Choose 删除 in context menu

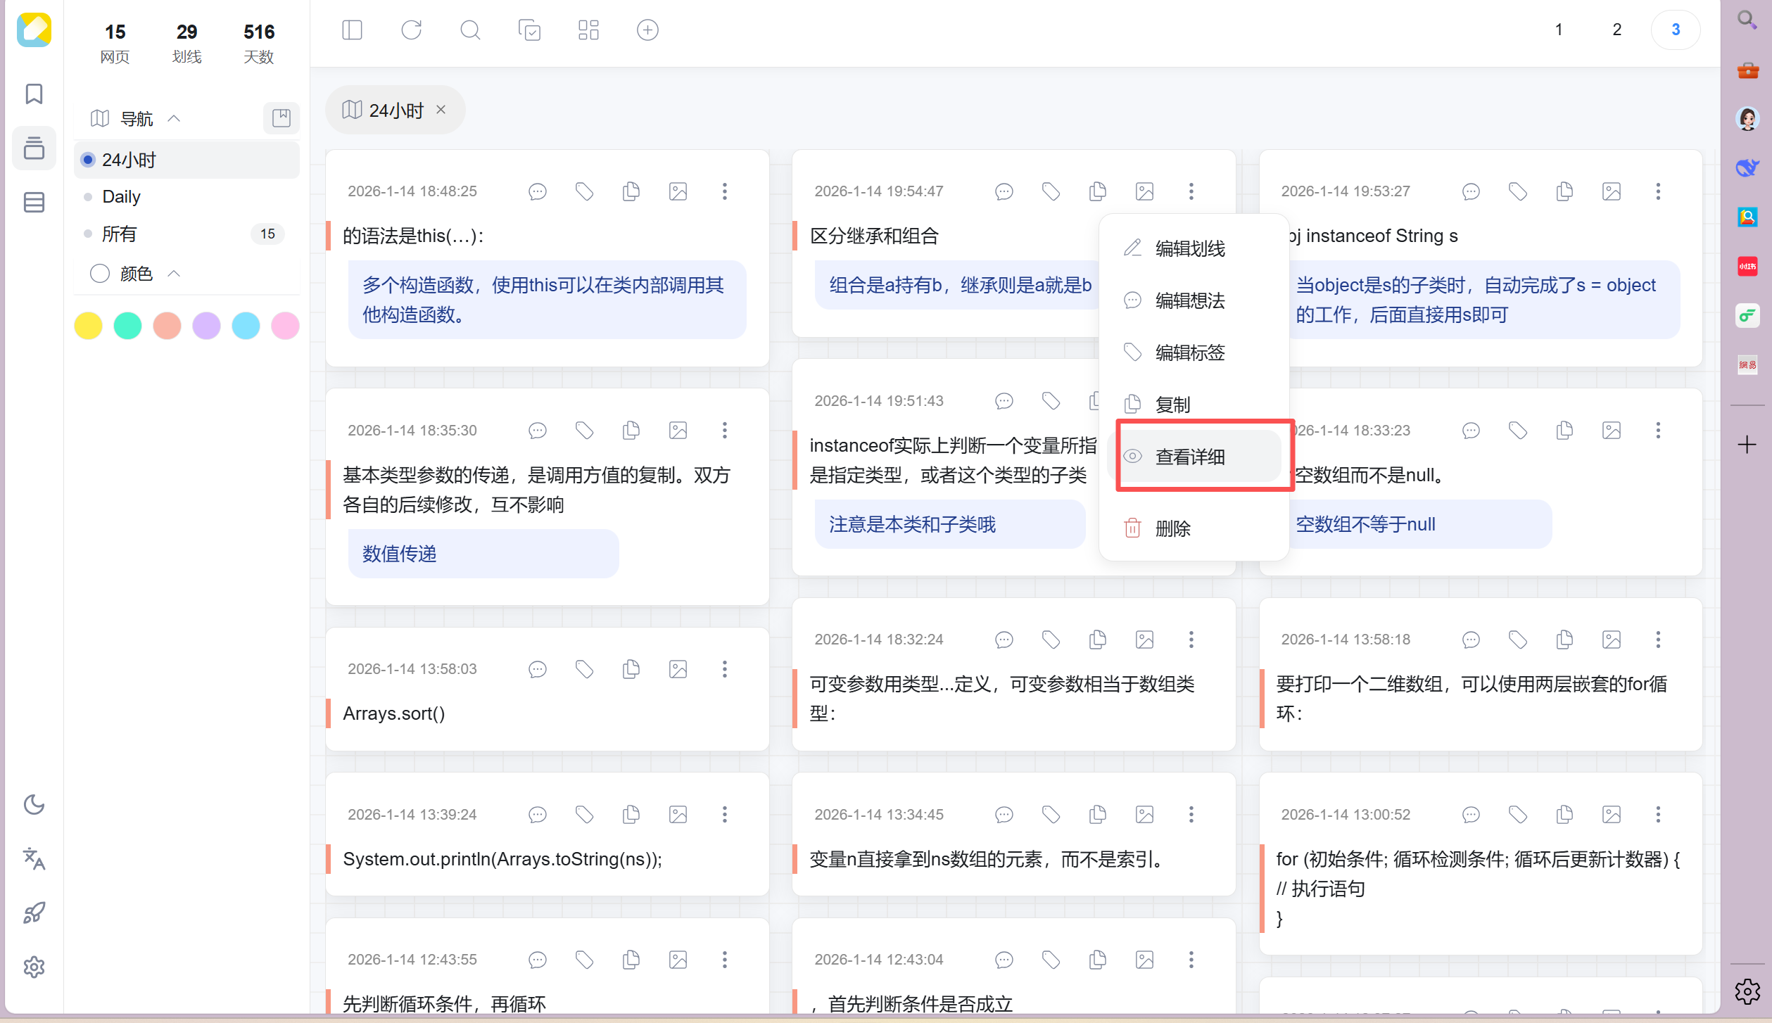pyautogui.click(x=1172, y=528)
